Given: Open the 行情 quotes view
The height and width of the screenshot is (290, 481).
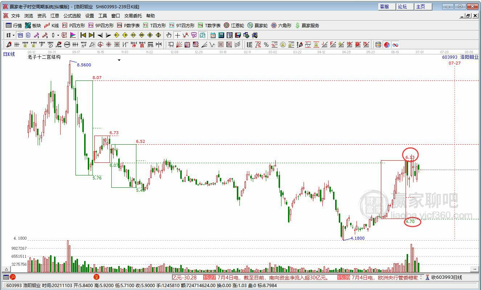Looking at the screenshot, I should [14, 25].
